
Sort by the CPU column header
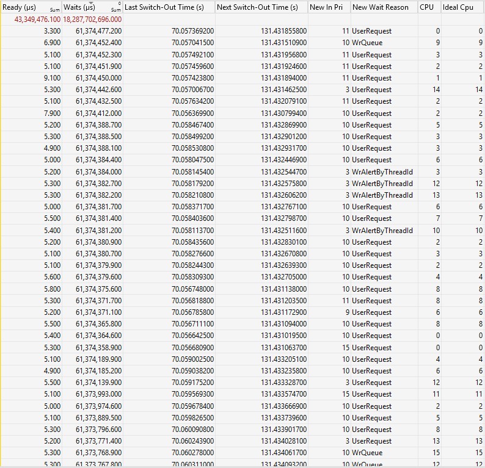pos(429,7)
